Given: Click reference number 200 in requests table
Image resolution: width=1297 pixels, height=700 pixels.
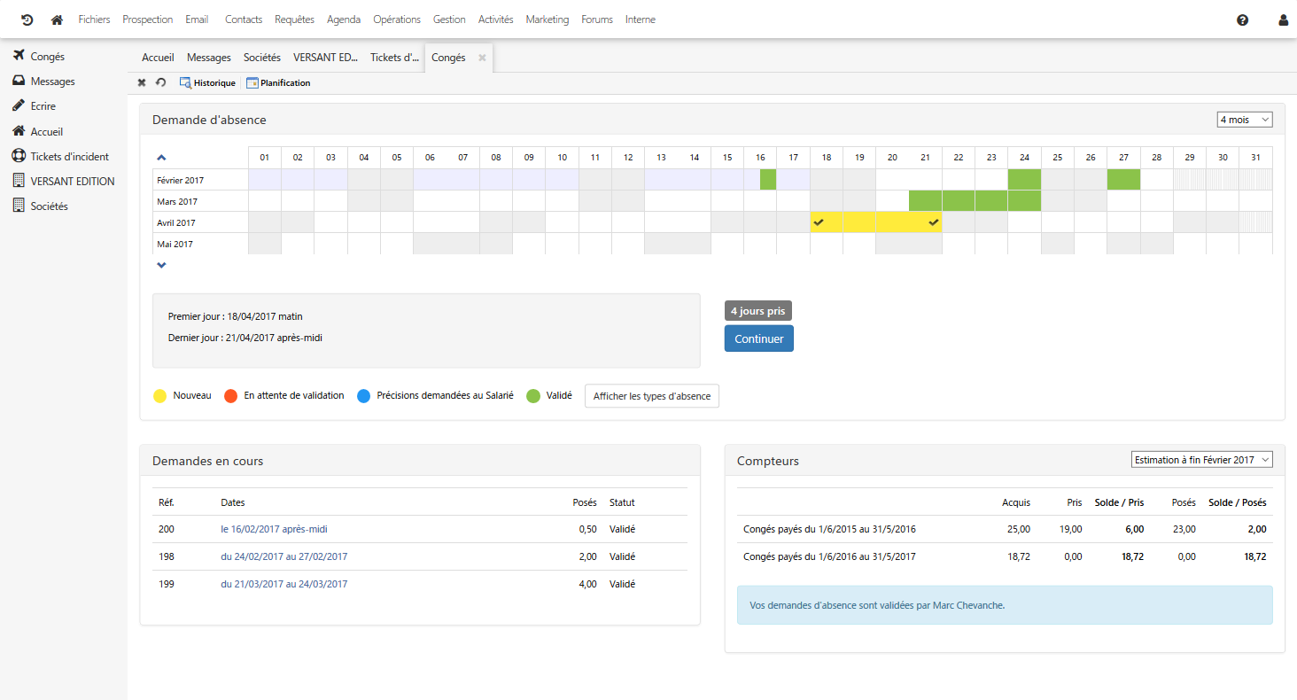Looking at the screenshot, I should pos(167,529).
